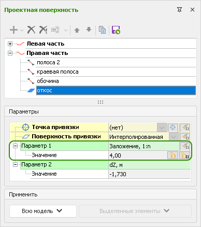This screenshot has width=201, height=227.
Task: Click the обочина segment icon
Action: click(x=31, y=81)
